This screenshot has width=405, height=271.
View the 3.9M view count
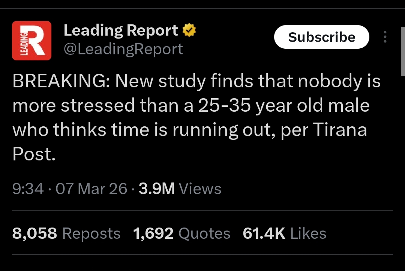tap(156, 189)
